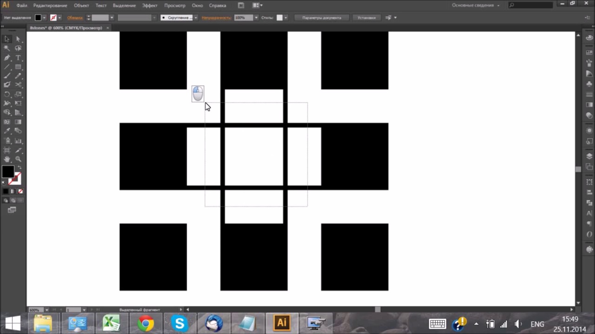
Task: Click Установки button
Action: [366, 18]
